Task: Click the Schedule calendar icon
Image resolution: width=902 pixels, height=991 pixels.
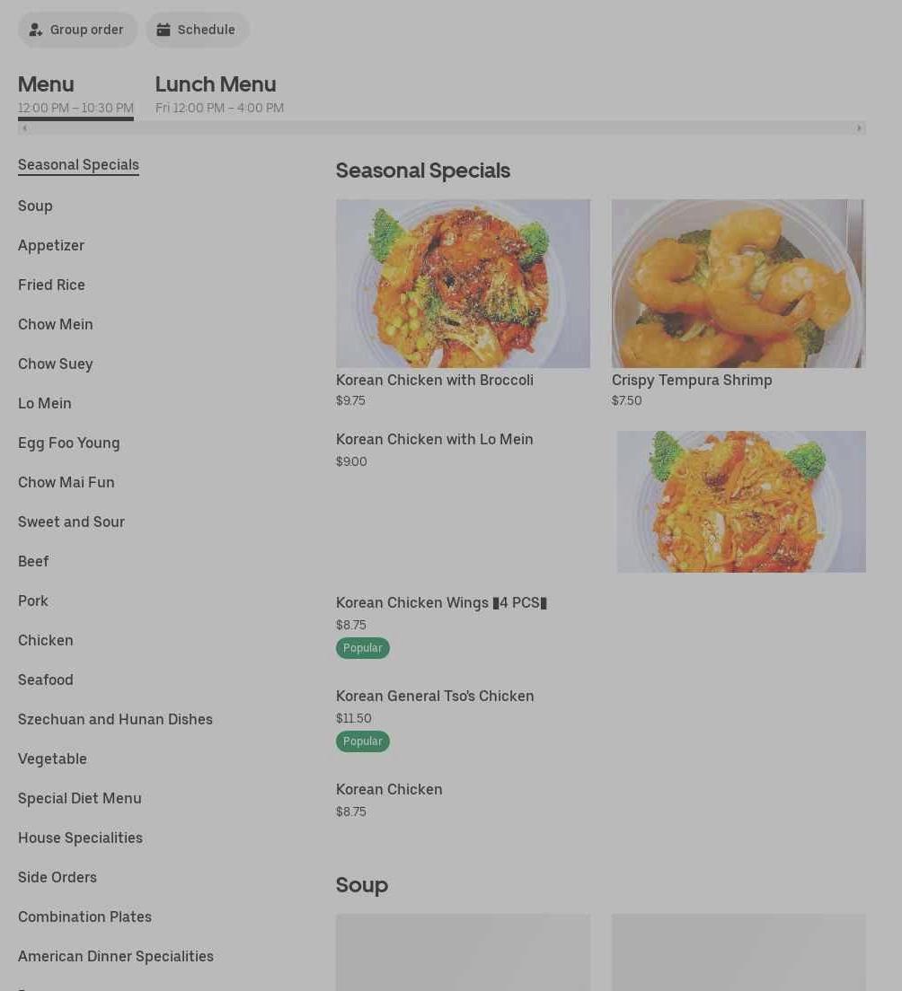Action: [x=164, y=30]
